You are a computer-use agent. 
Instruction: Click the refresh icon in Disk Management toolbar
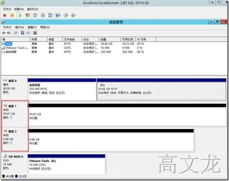pos(35,33)
